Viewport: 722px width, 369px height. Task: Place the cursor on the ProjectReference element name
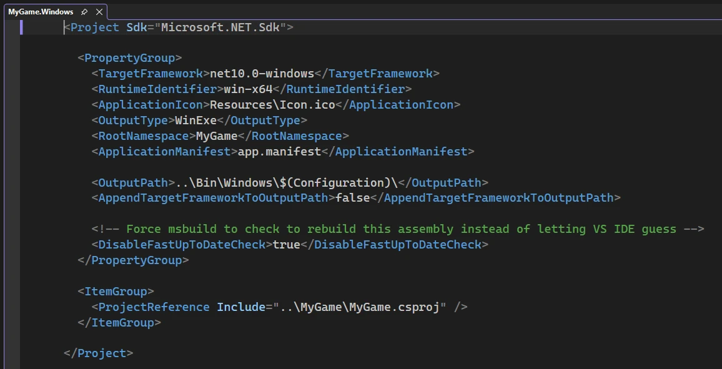click(x=154, y=307)
